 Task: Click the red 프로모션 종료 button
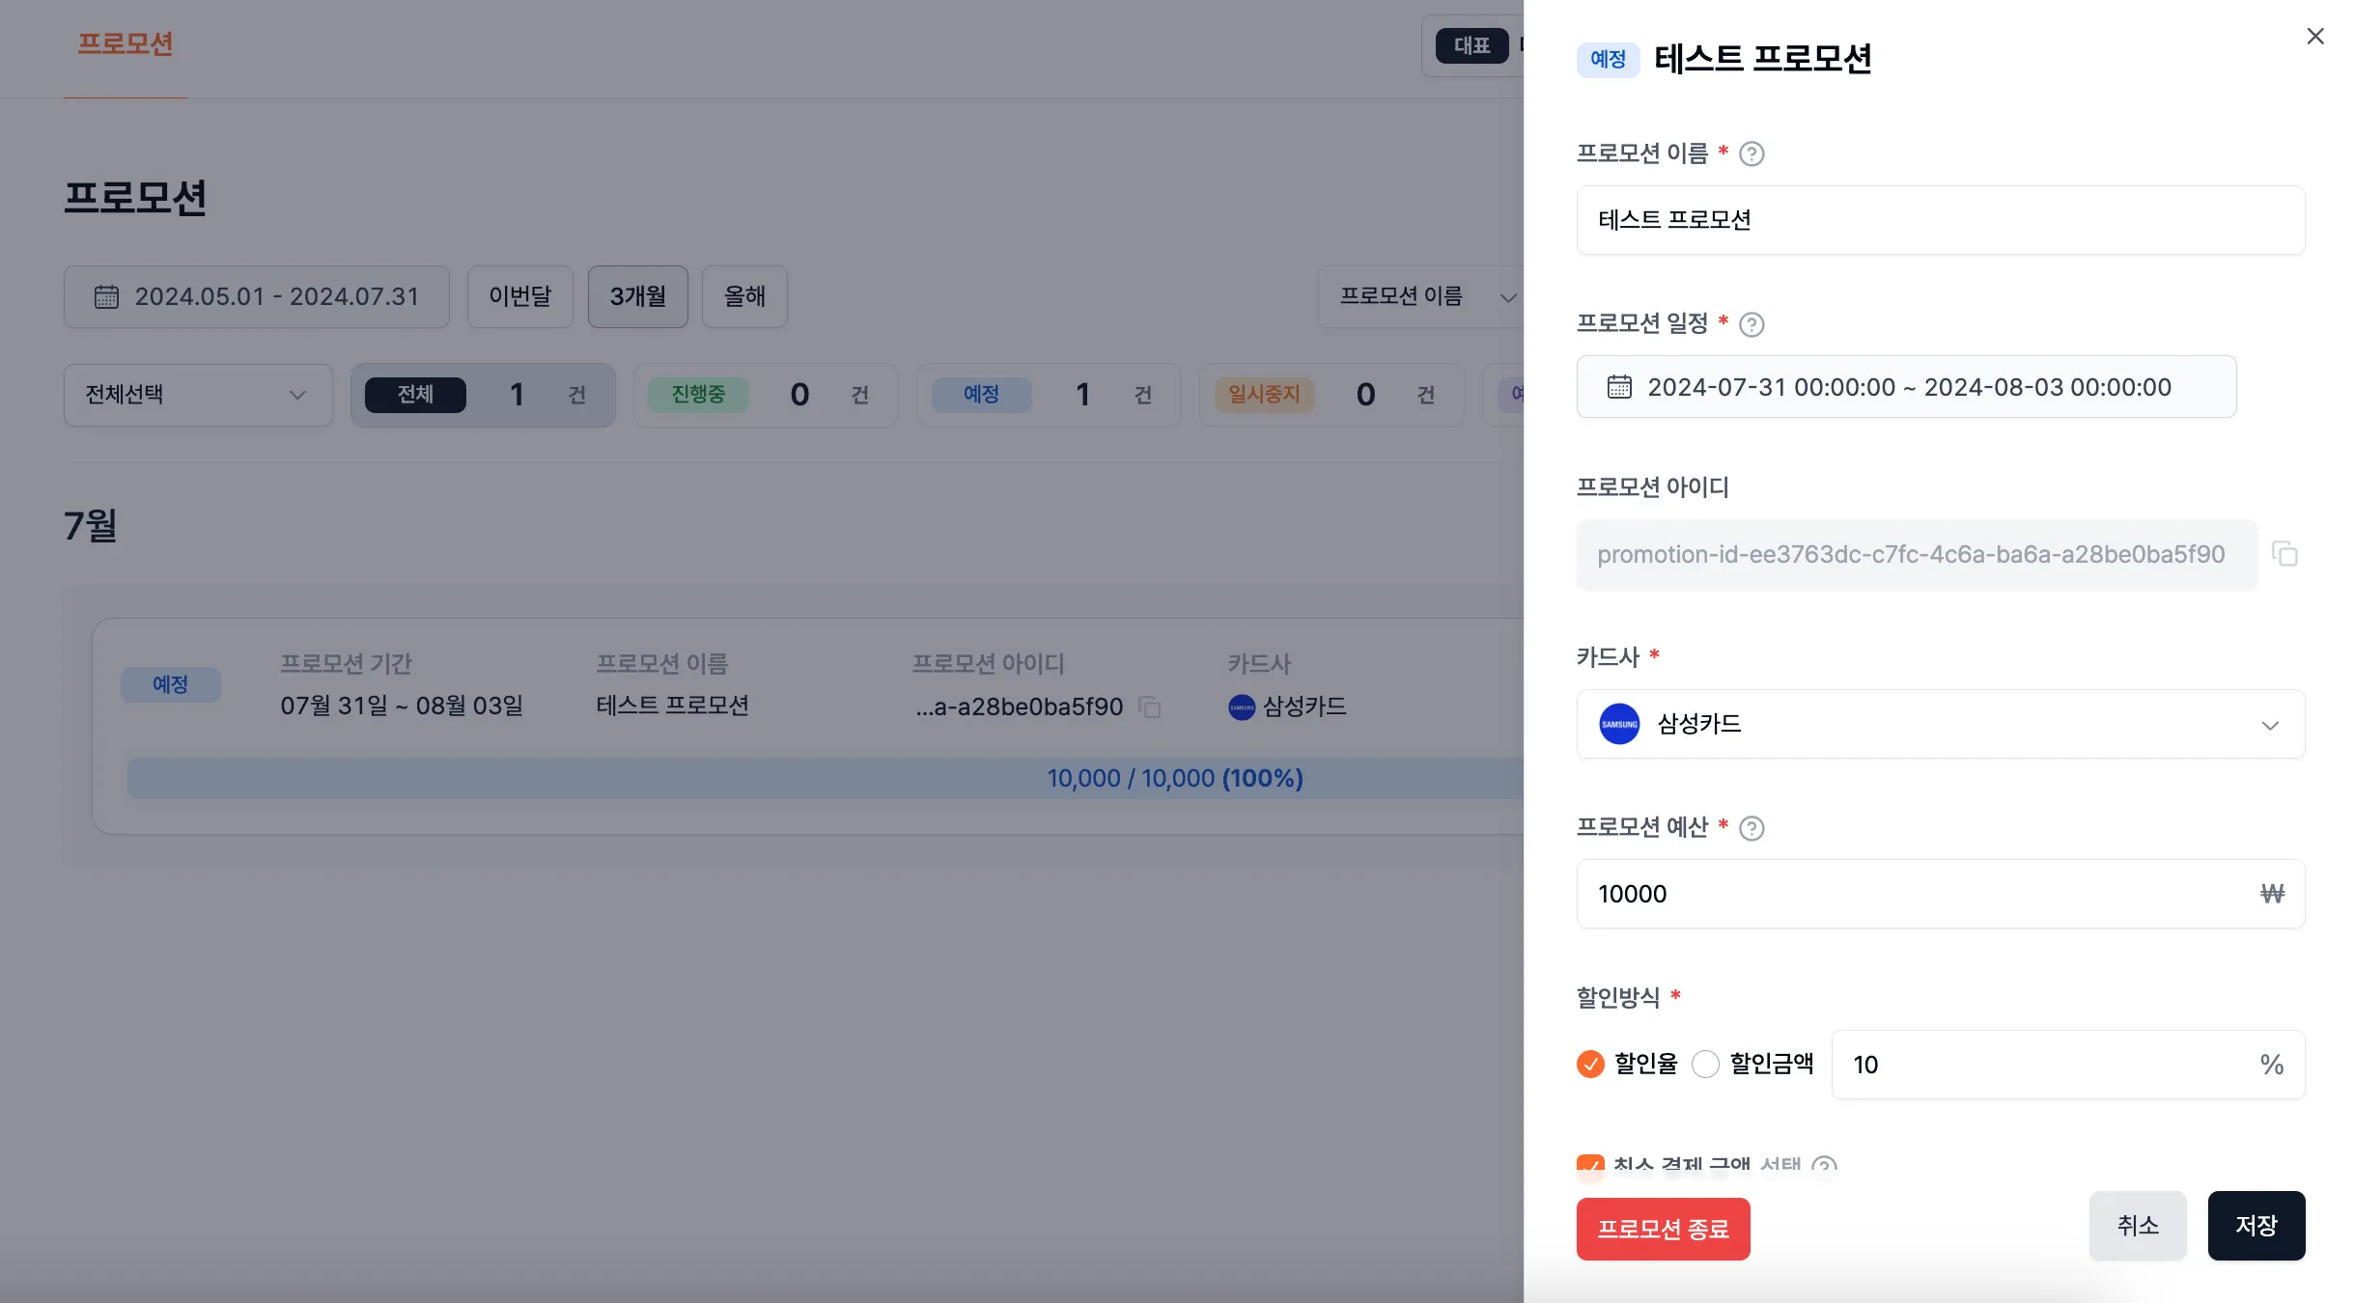(x=1663, y=1229)
